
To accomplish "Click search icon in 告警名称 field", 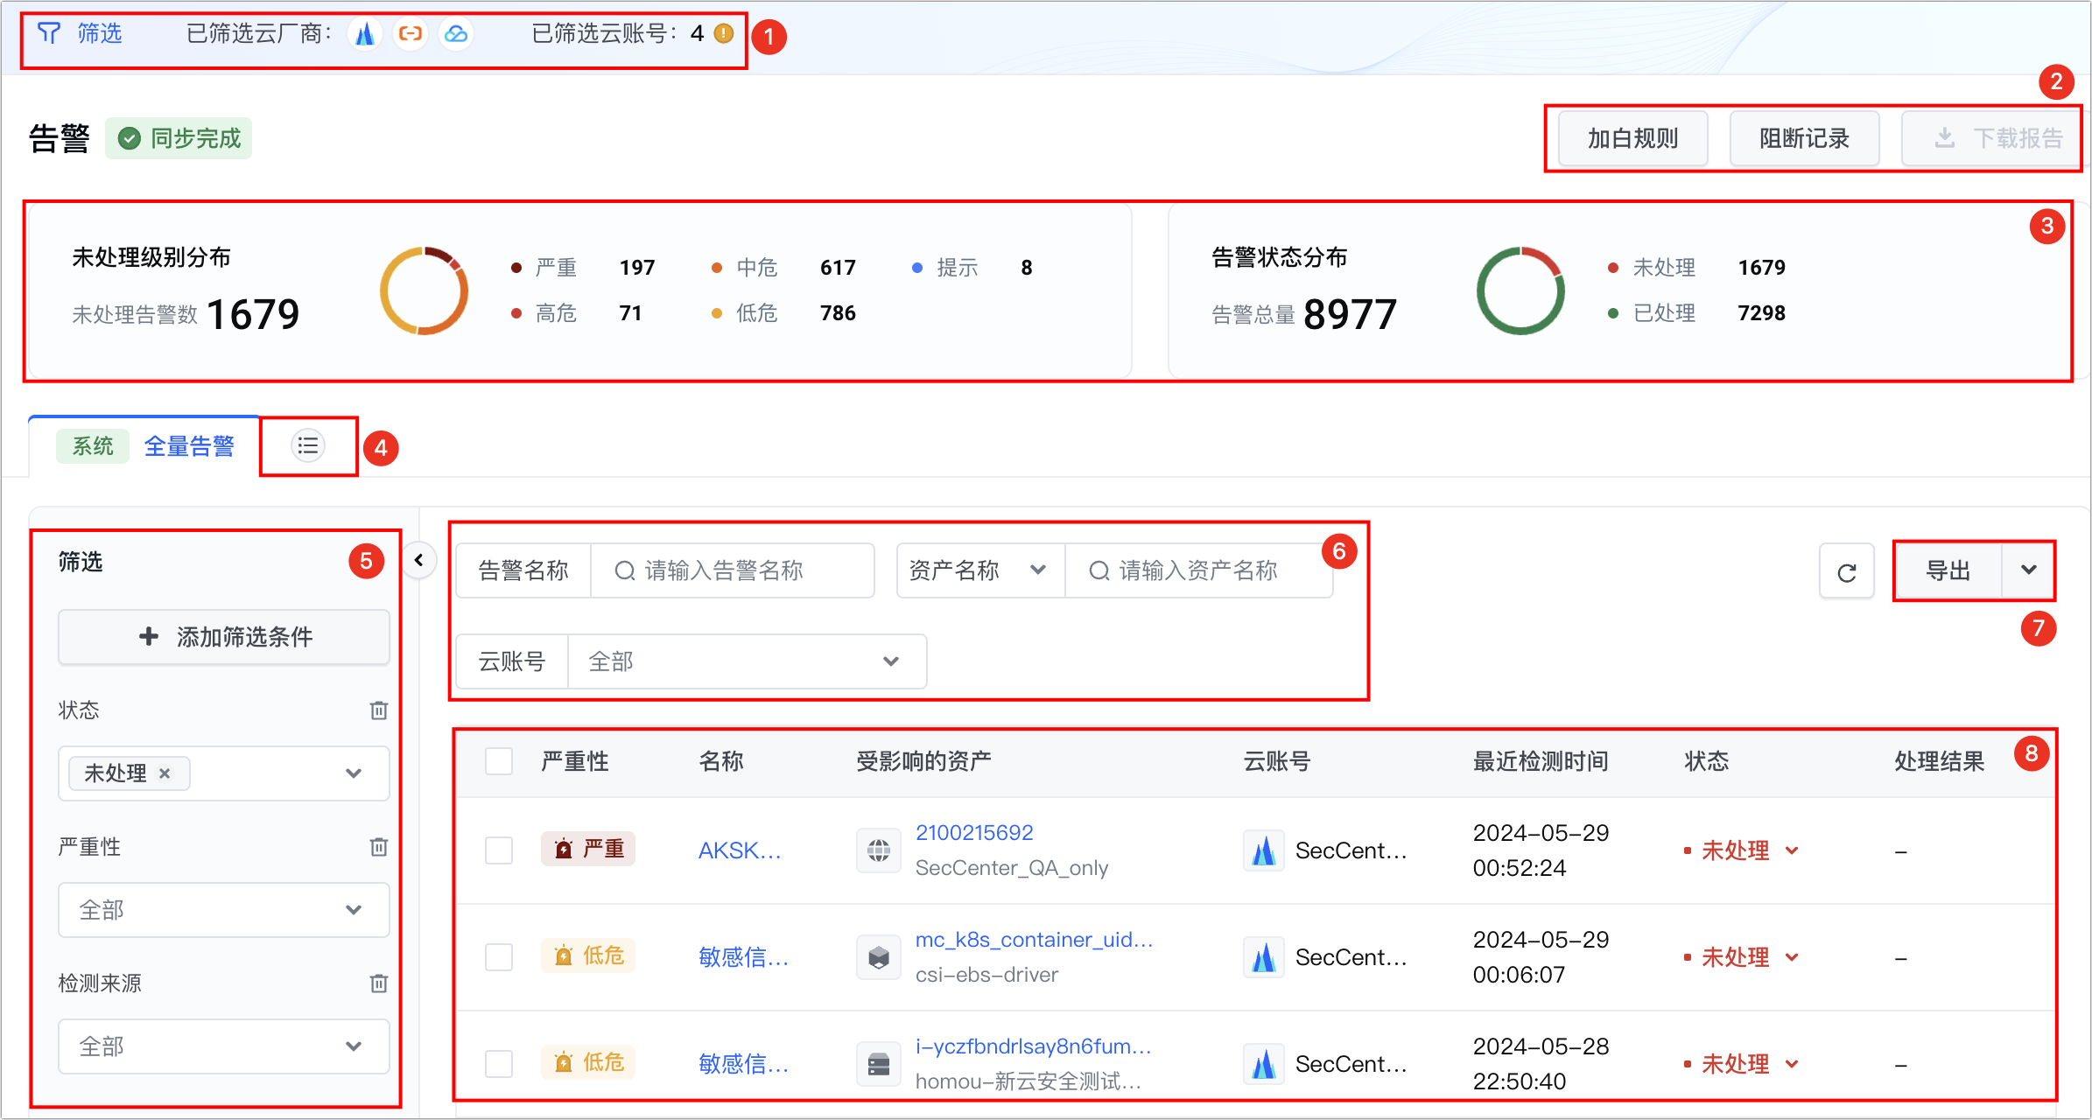I will pos(625,570).
